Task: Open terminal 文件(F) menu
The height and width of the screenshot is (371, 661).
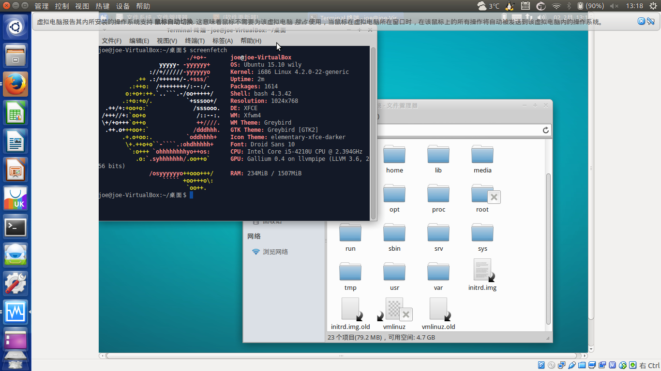Action: tap(112, 41)
